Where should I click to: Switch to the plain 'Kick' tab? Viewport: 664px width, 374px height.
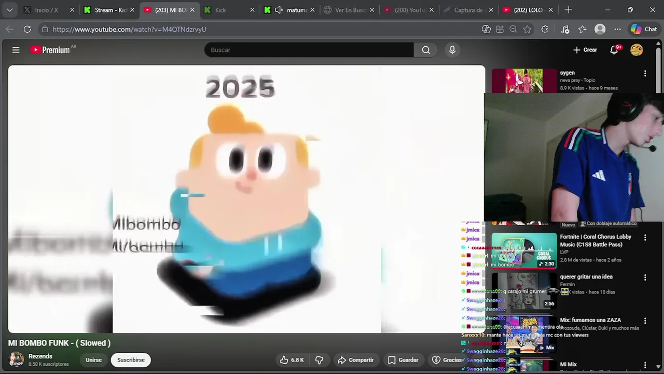tap(228, 10)
